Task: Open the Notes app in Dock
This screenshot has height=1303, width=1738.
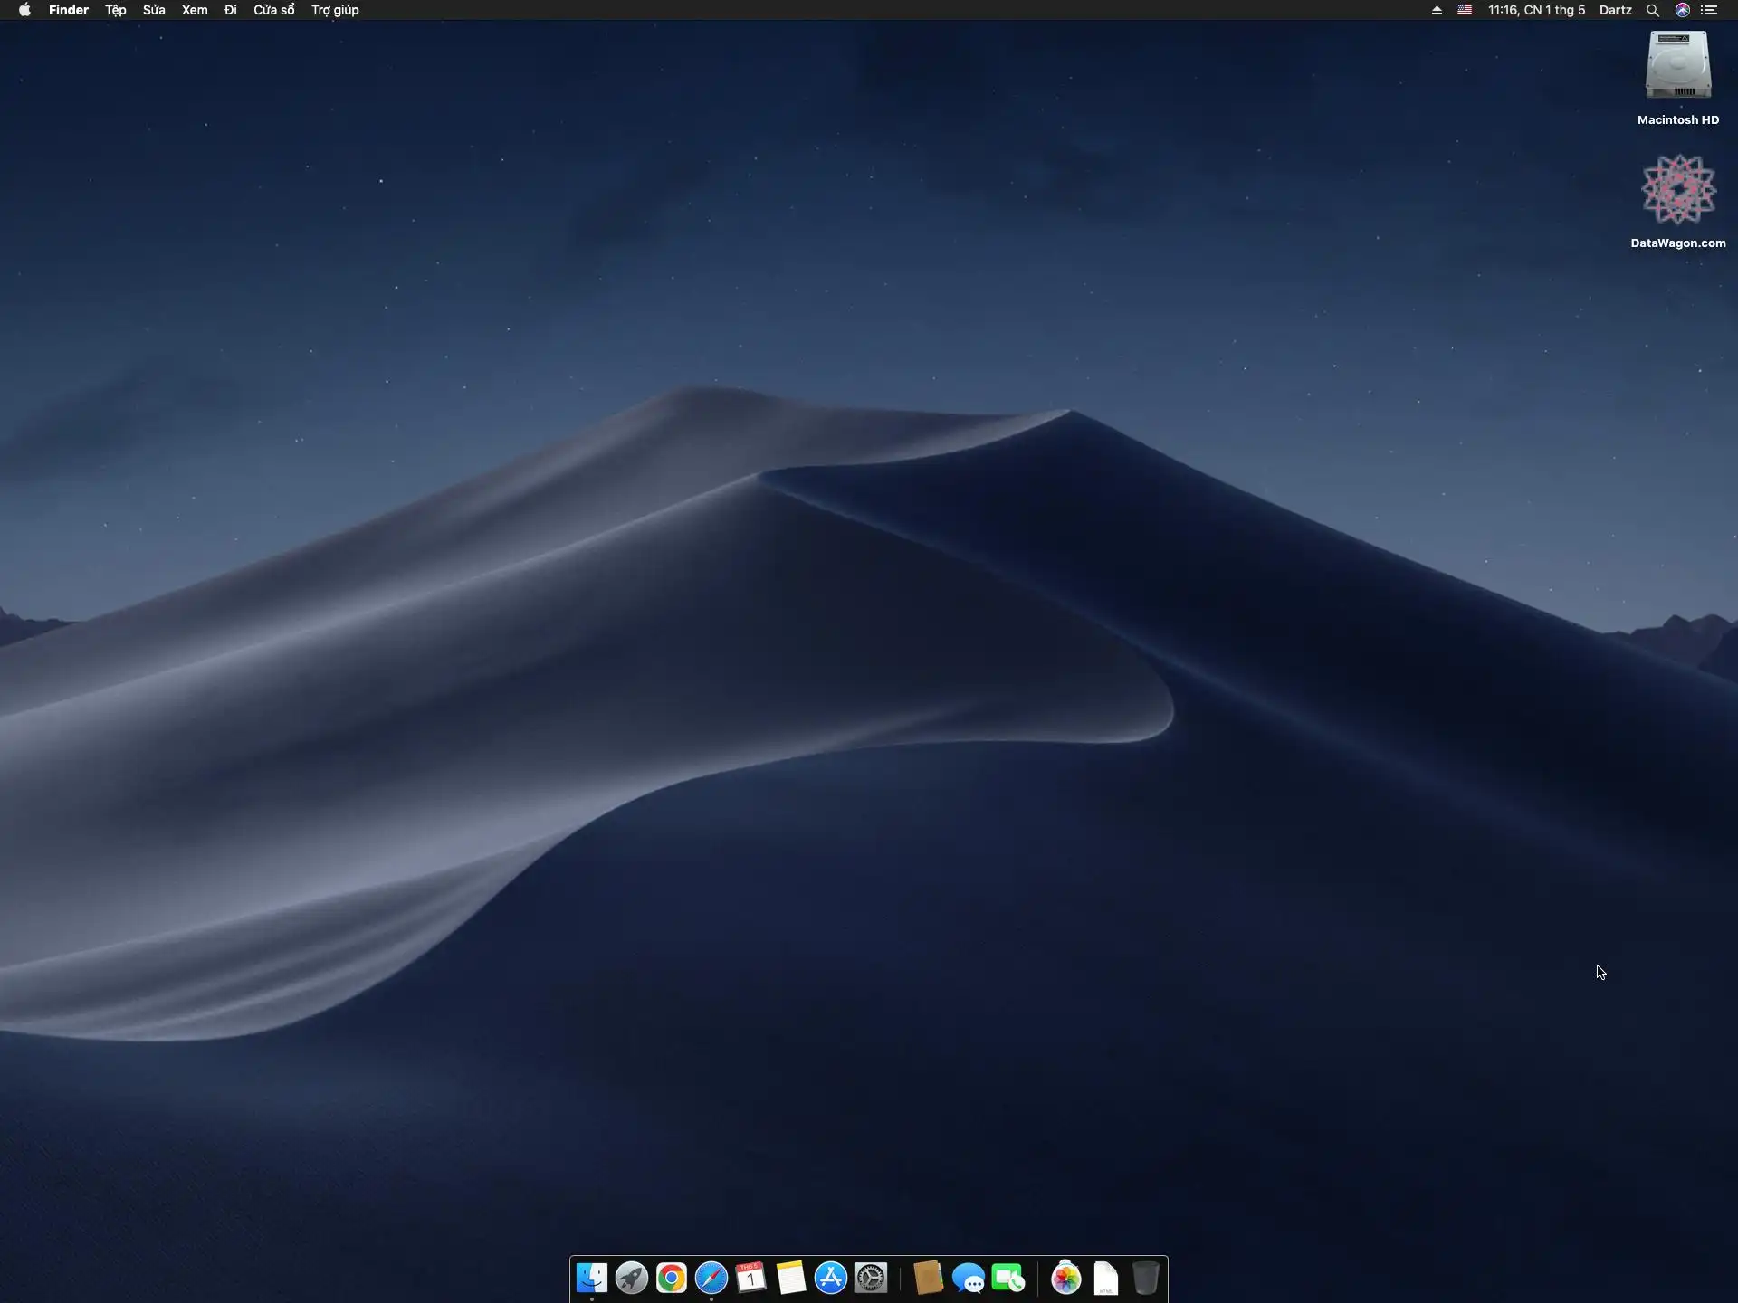Action: 791,1278
